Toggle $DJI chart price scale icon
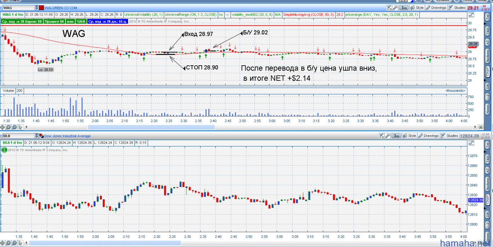 tap(471, 143)
